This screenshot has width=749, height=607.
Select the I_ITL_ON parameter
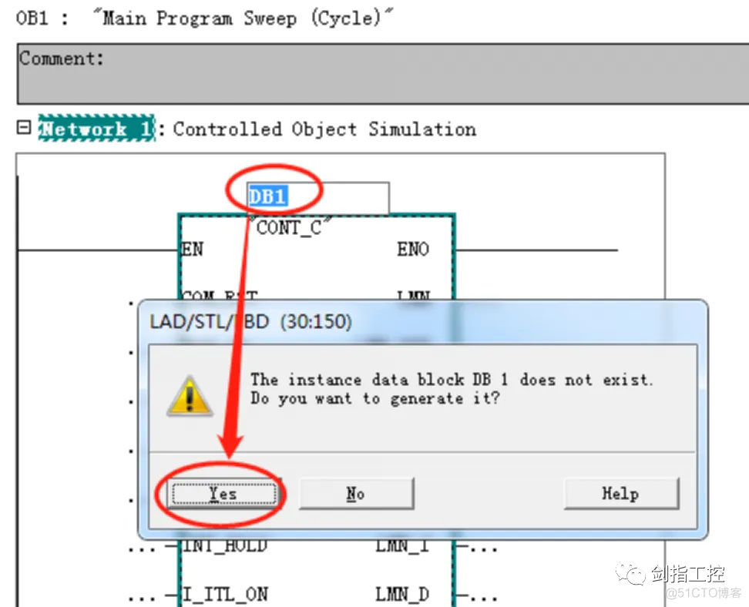point(226,595)
